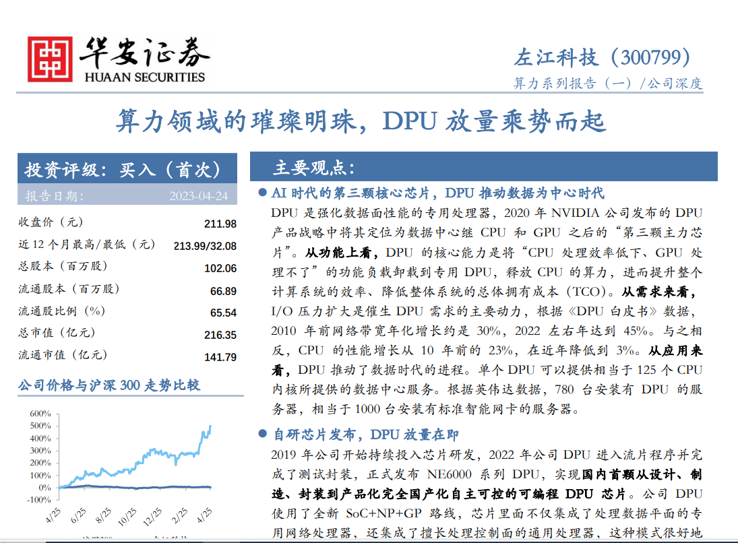738x543 pixels.
Task: Click the bold text 国内首颗从设计、制
Action: [642, 474]
